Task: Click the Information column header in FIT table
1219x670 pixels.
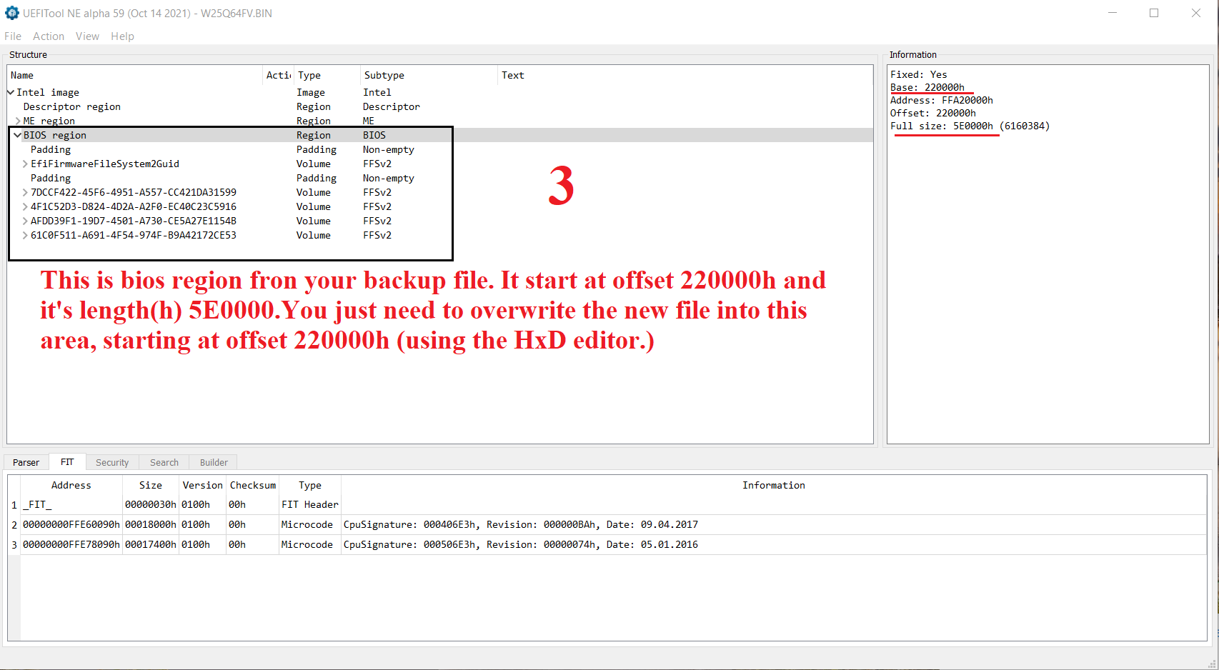Action: point(774,485)
